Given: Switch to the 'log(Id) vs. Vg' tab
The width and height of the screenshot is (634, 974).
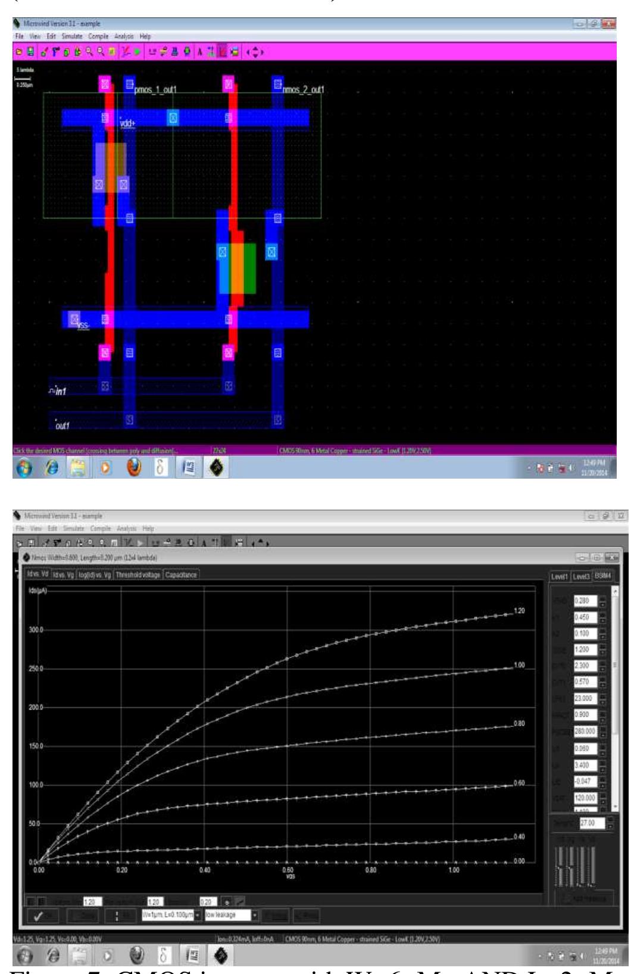Looking at the screenshot, I should pos(95,575).
